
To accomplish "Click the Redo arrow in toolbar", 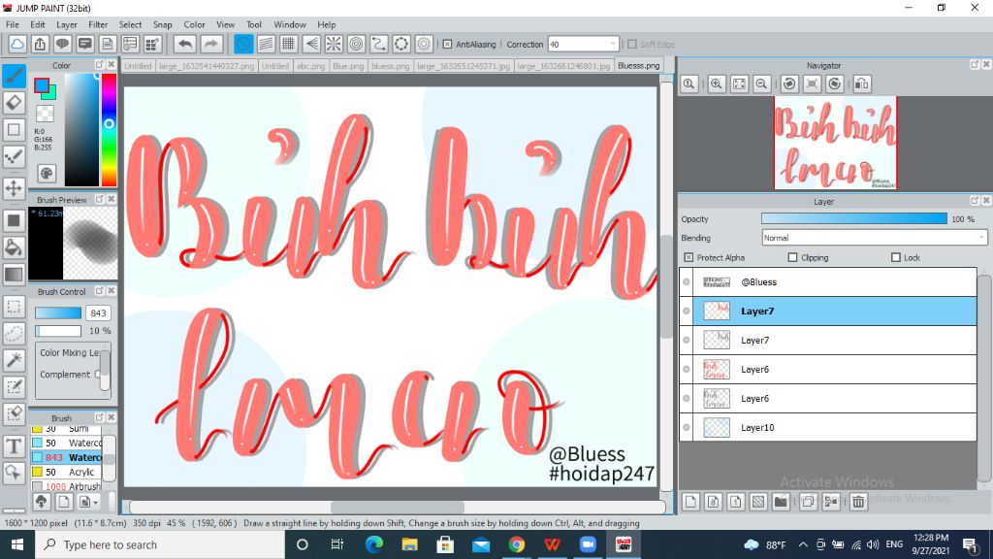I will (x=211, y=45).
